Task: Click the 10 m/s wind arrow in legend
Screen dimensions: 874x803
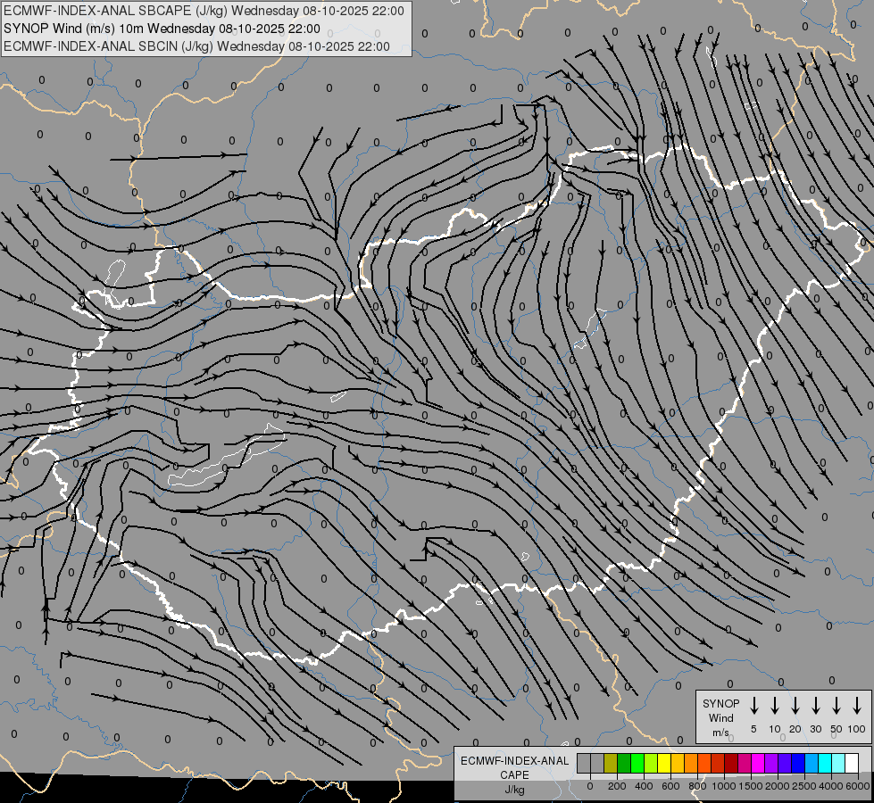Action: click(x=775, y=706)
